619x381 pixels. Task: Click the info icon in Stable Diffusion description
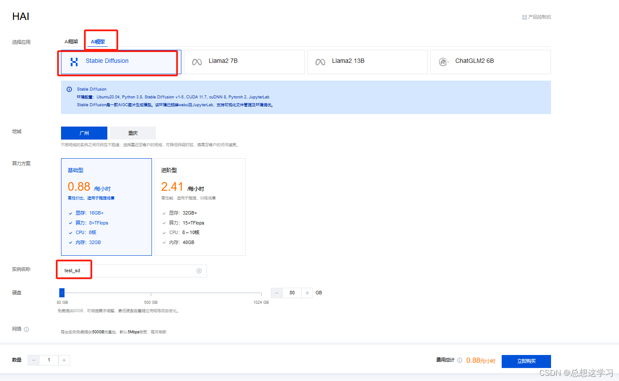tap(69, 89)
